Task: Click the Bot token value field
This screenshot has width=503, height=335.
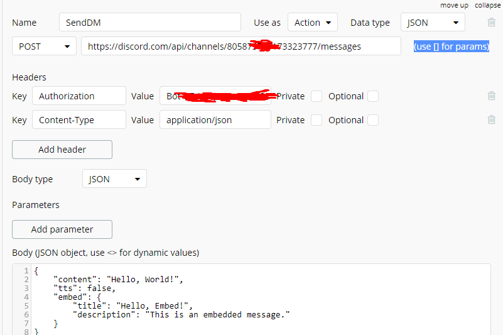Action: click(215, 96)
